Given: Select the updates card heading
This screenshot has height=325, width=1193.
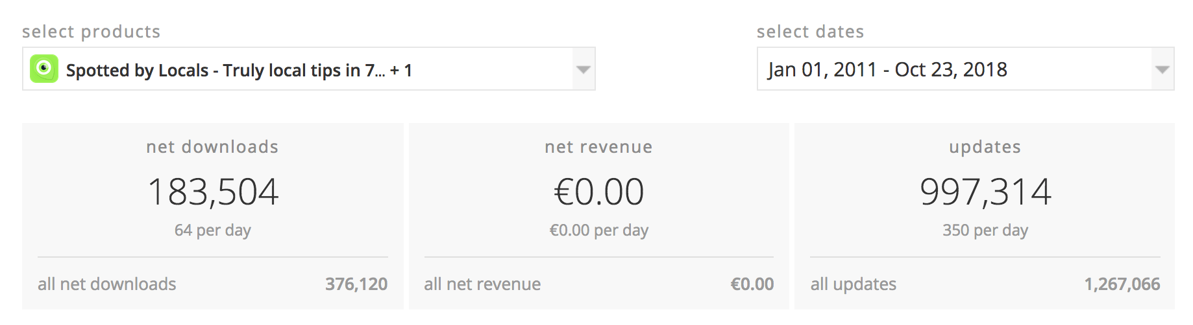Looking at the screenshot, I should point(985,148).
